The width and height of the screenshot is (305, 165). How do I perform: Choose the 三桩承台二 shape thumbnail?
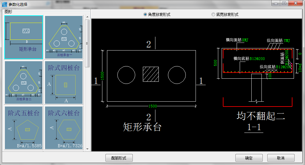[24, 82]
